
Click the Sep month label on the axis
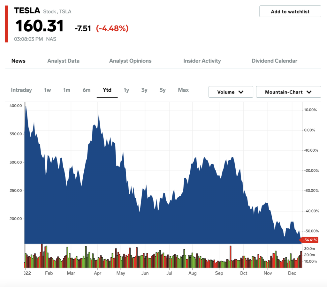[x=219, y=273]
